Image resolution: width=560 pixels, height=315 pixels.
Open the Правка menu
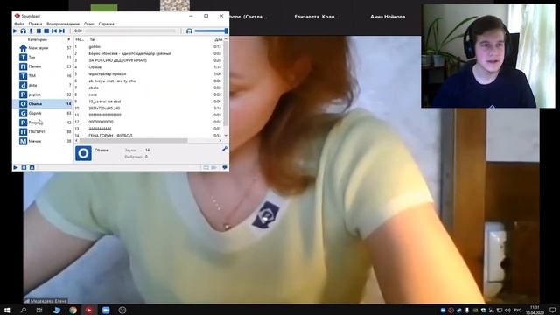click(x=35, y=24)
